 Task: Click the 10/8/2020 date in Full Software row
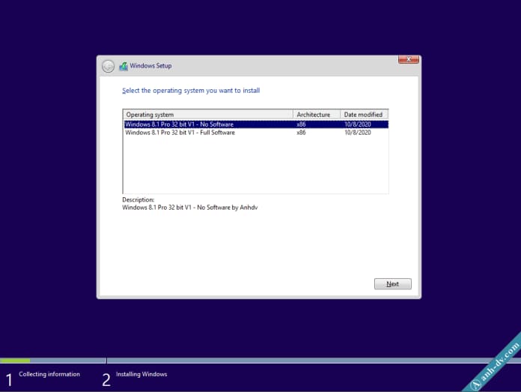(357, 133)
